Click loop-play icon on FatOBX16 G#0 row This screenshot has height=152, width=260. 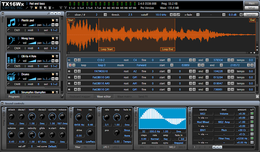[79, 77]
